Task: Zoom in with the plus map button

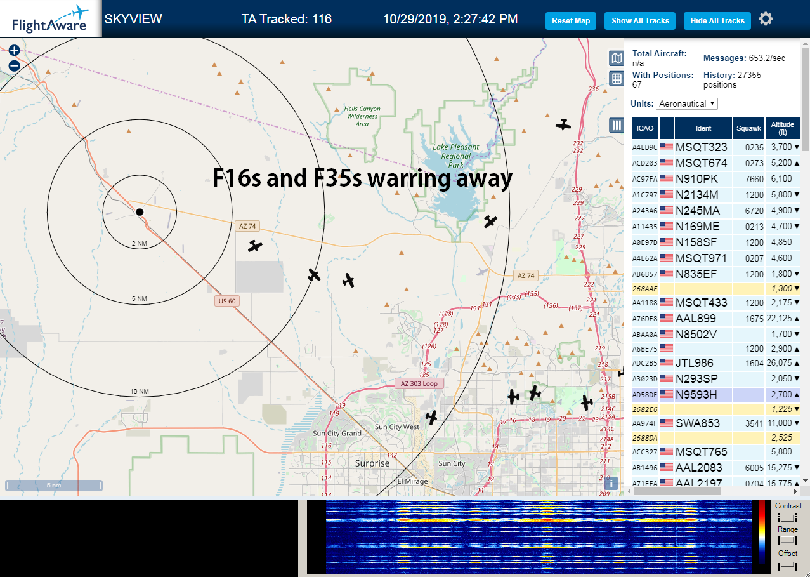Action: pyautogui.click(x=14, y=50)
